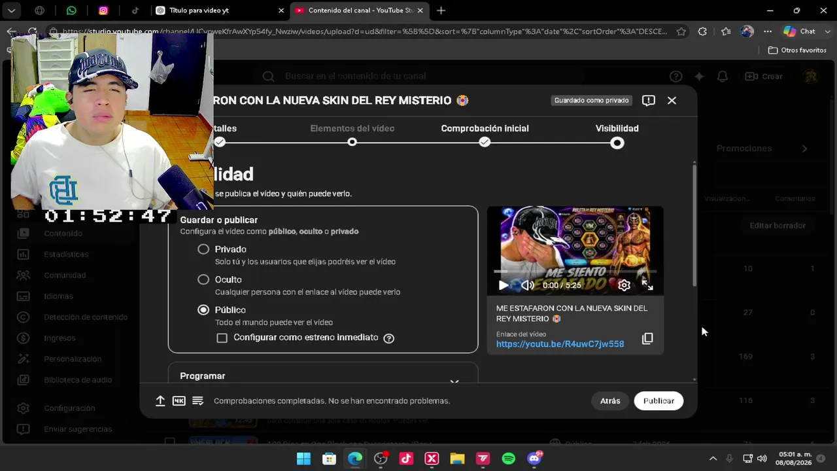Open File Explorer from the taskbar
837x471 pixels.
[457, 459]
